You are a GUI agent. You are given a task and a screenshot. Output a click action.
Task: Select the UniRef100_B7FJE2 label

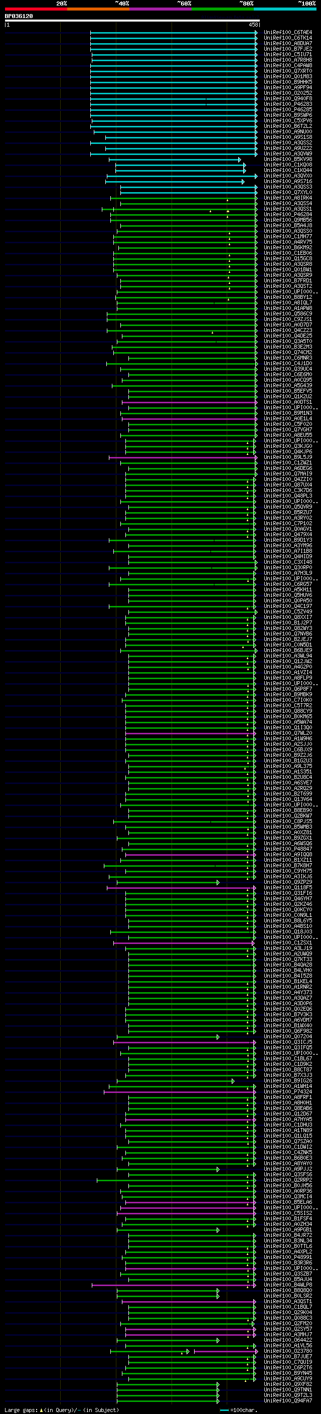point(287,49)
